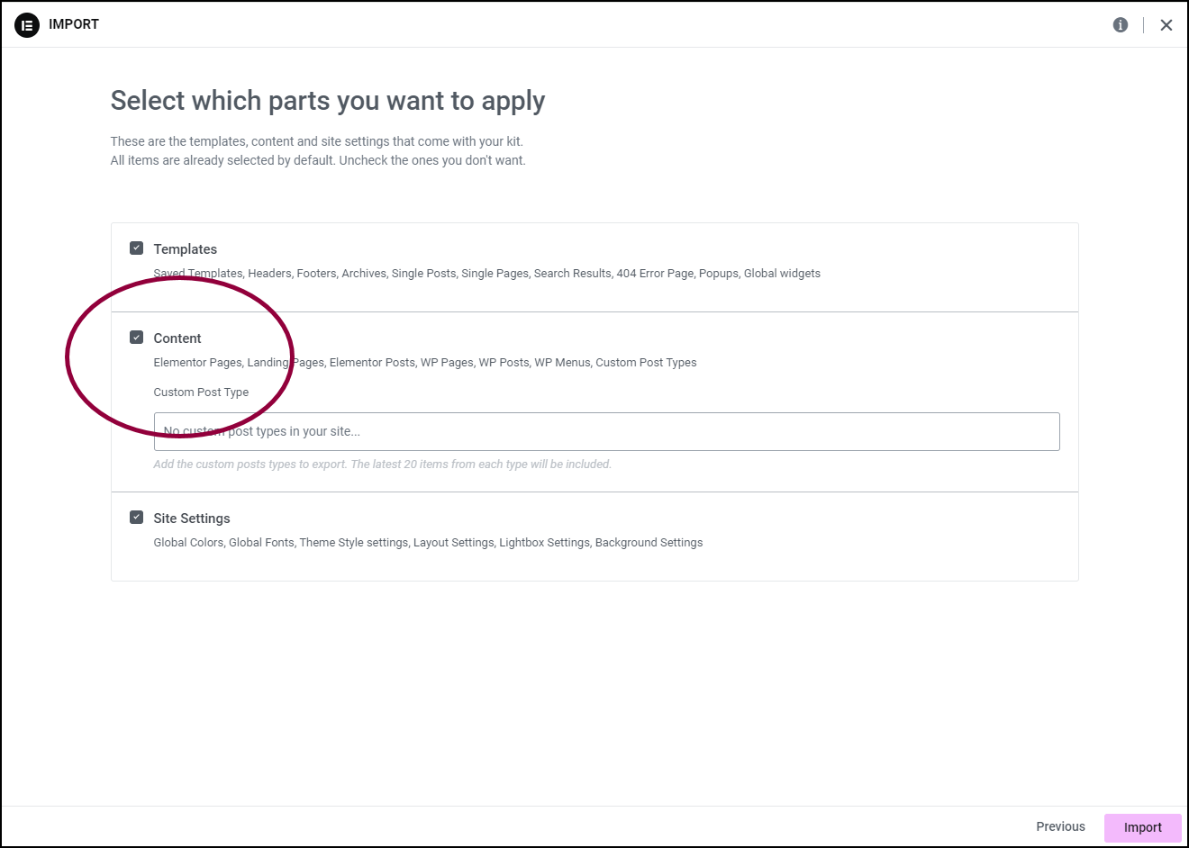1189x848 pixels.
Task: Toggle the Site Settings checkbox
Action: click(x=137, y=517)
